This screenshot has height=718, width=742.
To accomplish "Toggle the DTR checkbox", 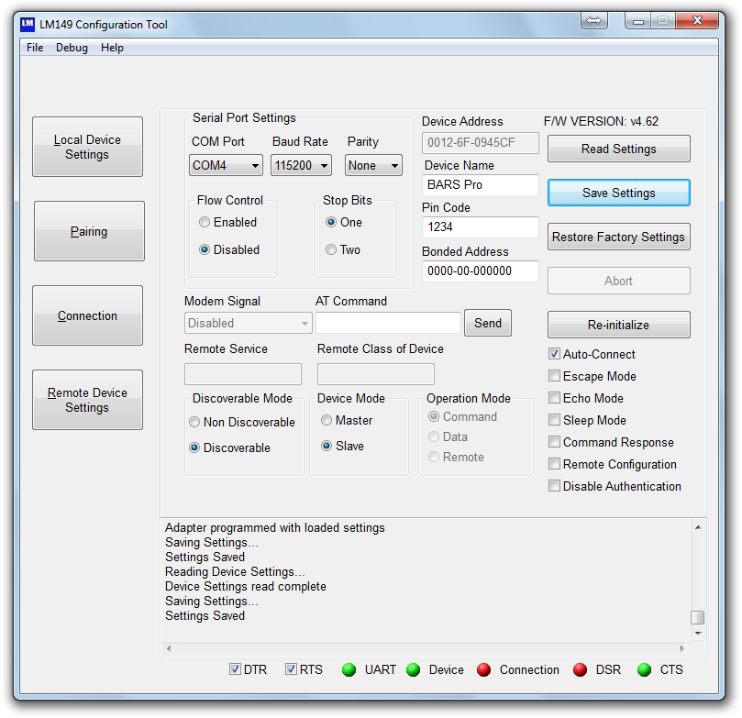I will [236, 669].
